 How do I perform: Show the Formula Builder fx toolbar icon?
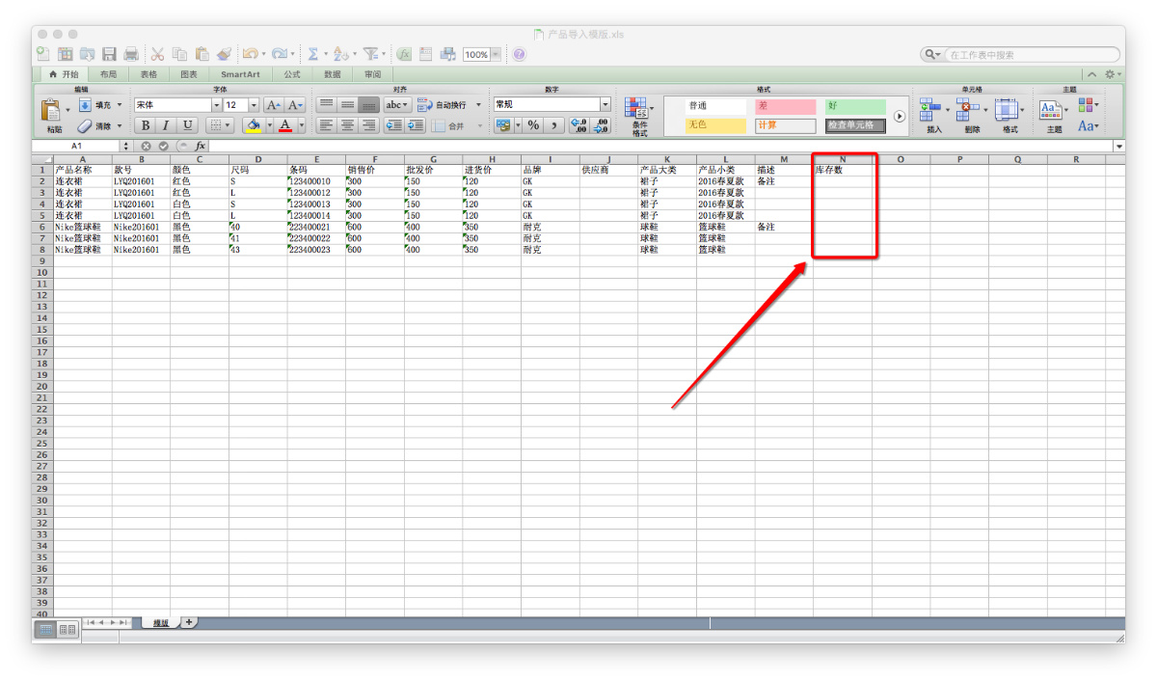pyautogui.click(x=404, y=55)
